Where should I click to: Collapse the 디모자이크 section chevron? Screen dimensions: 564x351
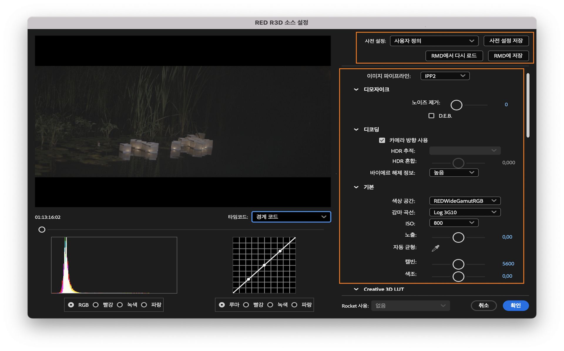click(x=356, y=90)
